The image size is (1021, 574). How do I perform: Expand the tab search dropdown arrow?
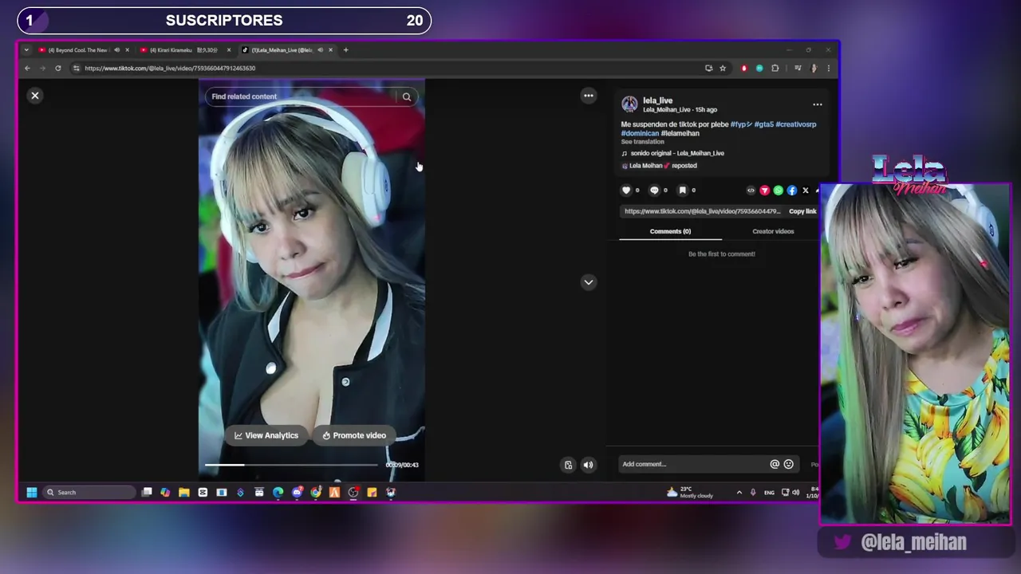[26, 50]
